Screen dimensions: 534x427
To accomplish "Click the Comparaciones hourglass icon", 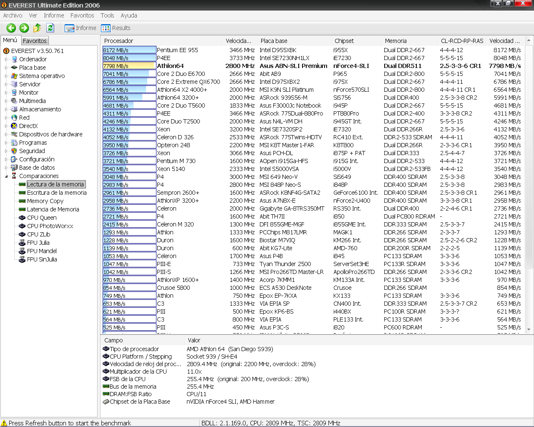I will click(x=14, y=176).
